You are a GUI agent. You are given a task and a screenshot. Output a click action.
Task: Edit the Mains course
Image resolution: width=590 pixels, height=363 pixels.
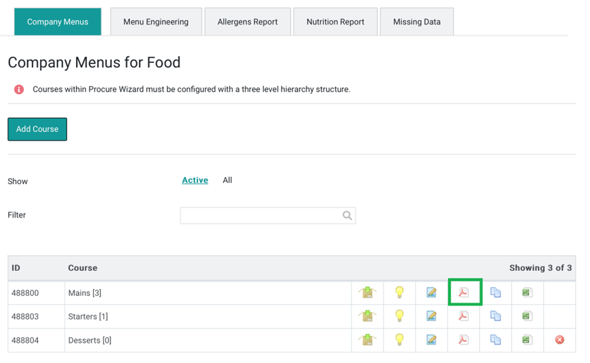click(x=432, y=293)
